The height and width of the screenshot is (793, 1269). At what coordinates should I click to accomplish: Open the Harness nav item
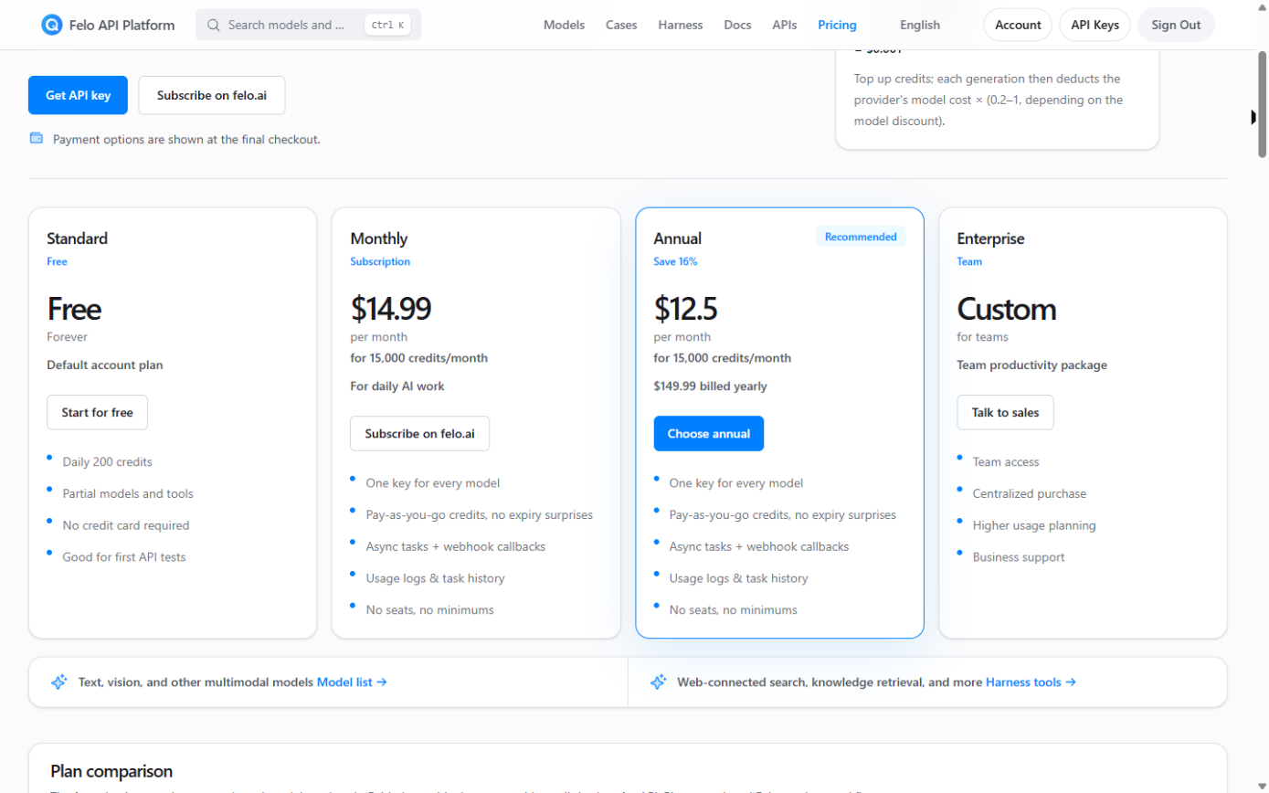click(x=681, y=25)
